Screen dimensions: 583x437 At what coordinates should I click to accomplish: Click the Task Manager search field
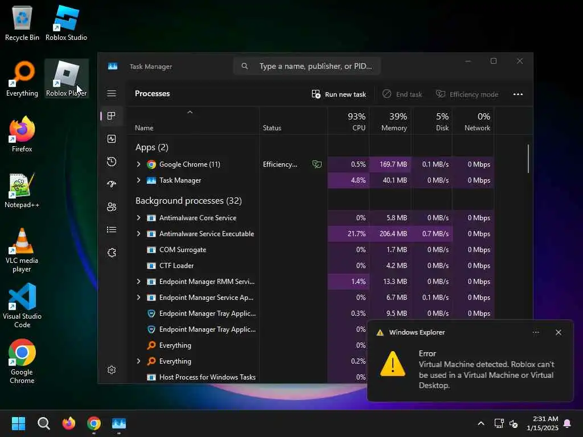(x=307, y=66)
